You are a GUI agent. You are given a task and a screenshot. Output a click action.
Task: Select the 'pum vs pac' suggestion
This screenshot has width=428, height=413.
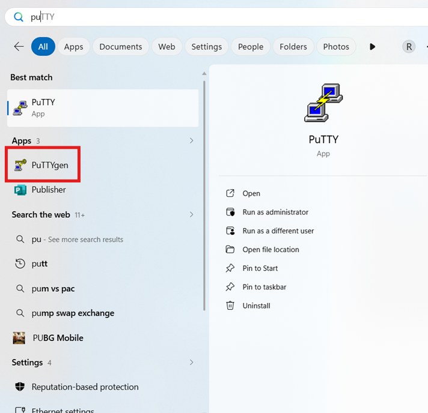[103, 288]
